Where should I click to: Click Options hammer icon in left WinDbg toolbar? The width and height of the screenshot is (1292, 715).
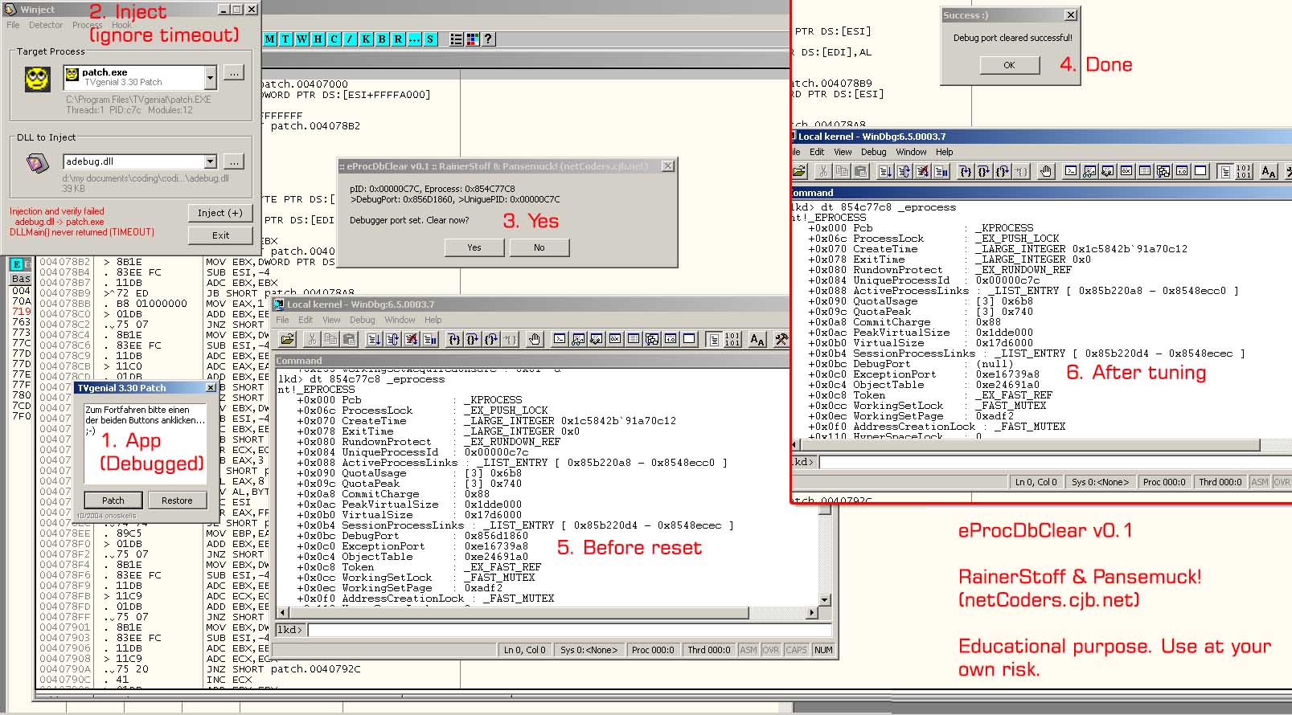pos(781,339)
